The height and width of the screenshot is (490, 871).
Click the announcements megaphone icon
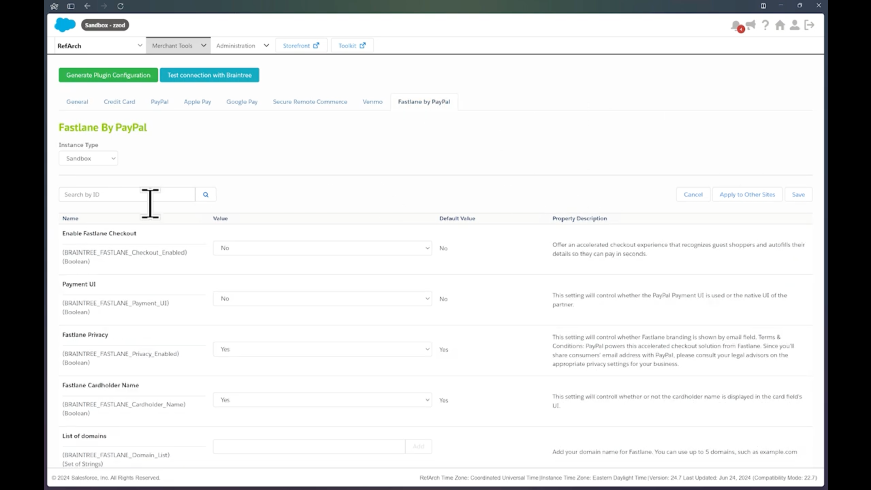click(751, 25)
